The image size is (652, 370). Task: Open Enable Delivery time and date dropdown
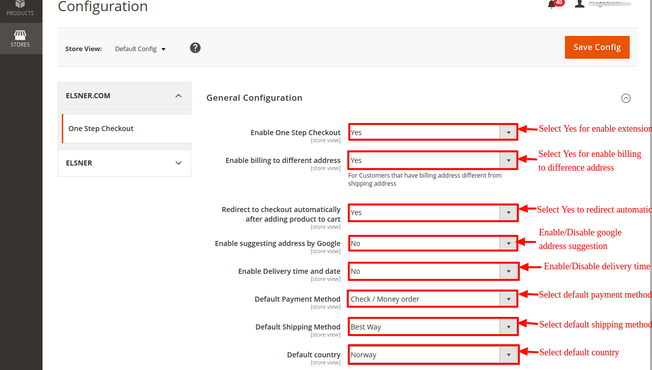click(433, 271)
